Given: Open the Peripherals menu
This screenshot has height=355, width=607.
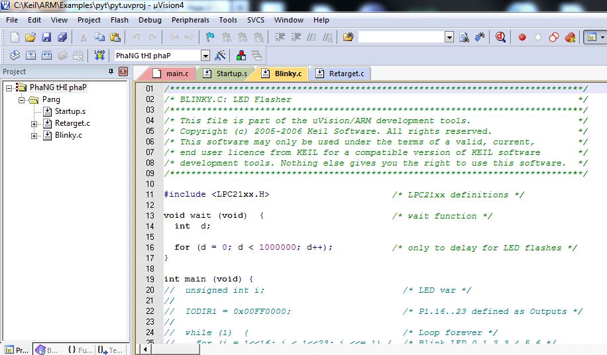Looking at the screenshot, I should click(x=190, y=20).
